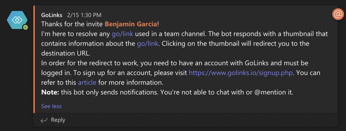The height and width of the screenshot is (131, 346).
Task: Open the first go/link hyperlink
Action: click(122, 34)
